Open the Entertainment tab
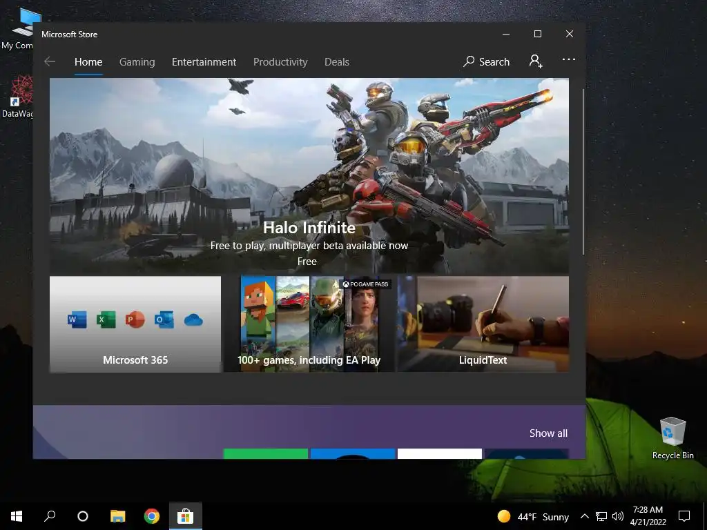This screenshot has width=707, height=530. click(x=204, y=61)
